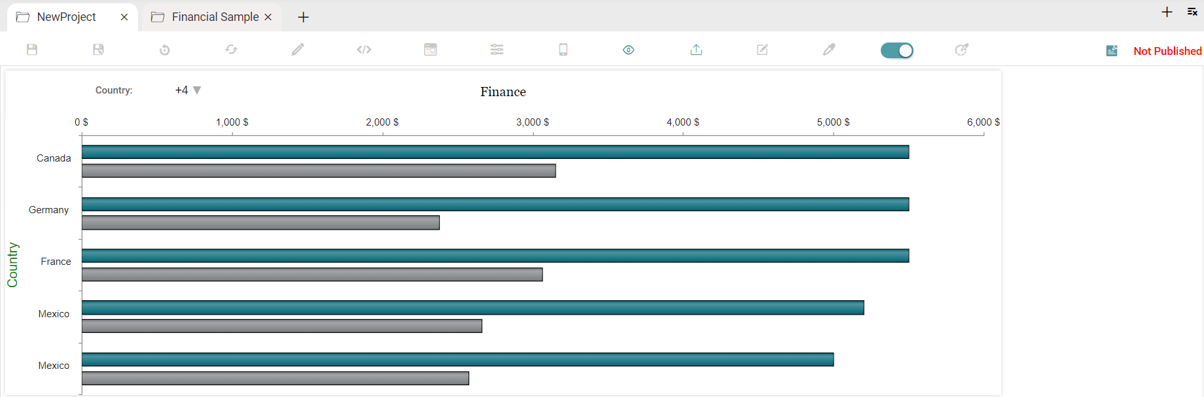Add a new tab with plus button
The height and width of the screenshot is (397, 1204).
pyautogui.click(x=304, y=18)
